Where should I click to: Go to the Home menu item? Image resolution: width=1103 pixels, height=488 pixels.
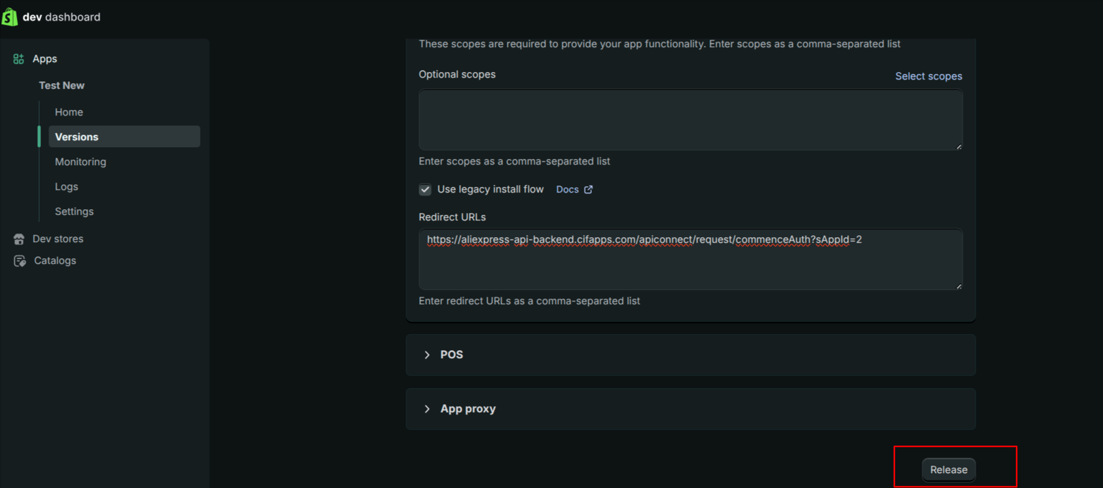[69, 112]
